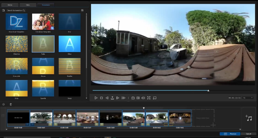Open the Christmas Templates thumbnail
Screen dimensions: 258x138
pos(43,22)
